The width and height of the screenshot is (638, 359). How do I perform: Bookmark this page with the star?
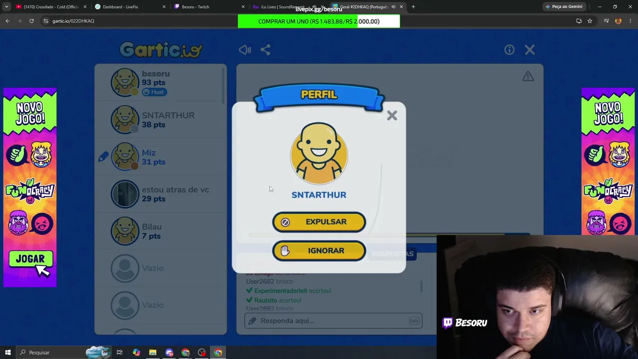pyautogui.click(x=590, y=21)
